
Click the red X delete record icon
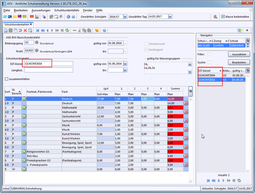click(x=25, y=31)
